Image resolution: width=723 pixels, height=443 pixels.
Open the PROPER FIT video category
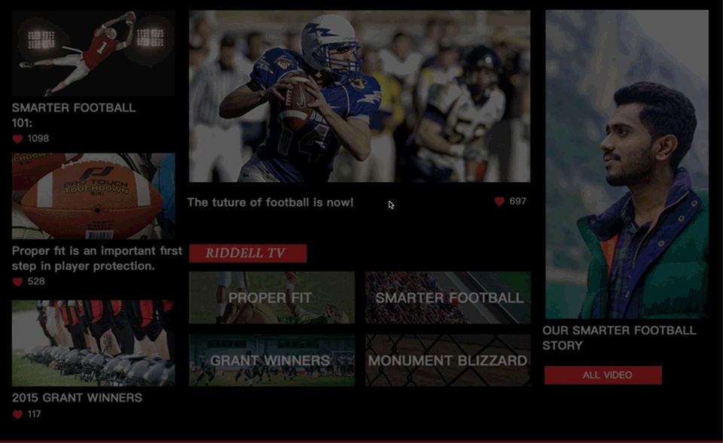coord(272,298)
